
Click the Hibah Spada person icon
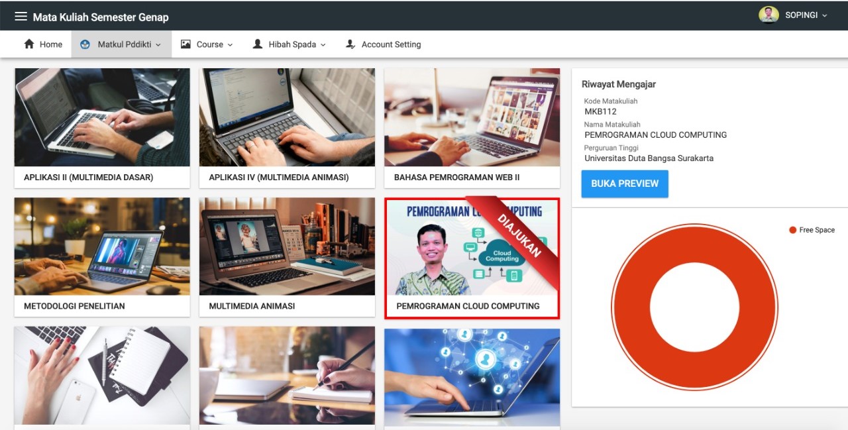[x=258, y=44]
